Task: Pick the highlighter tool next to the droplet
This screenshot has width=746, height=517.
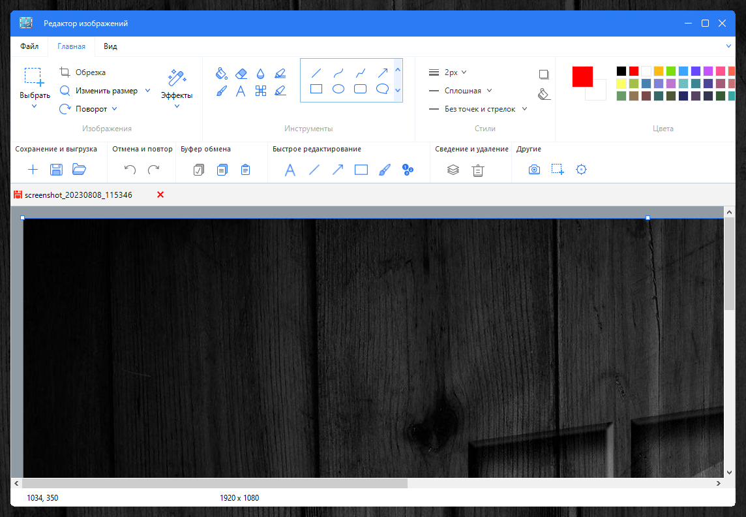Action: click(x=280, y=73)
